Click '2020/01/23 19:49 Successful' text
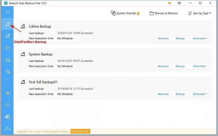 (75, 33)
